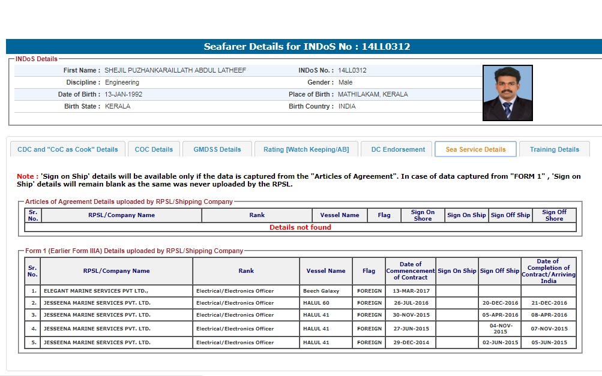Click the sign off date 04-NOV-2015

point(500,329)
